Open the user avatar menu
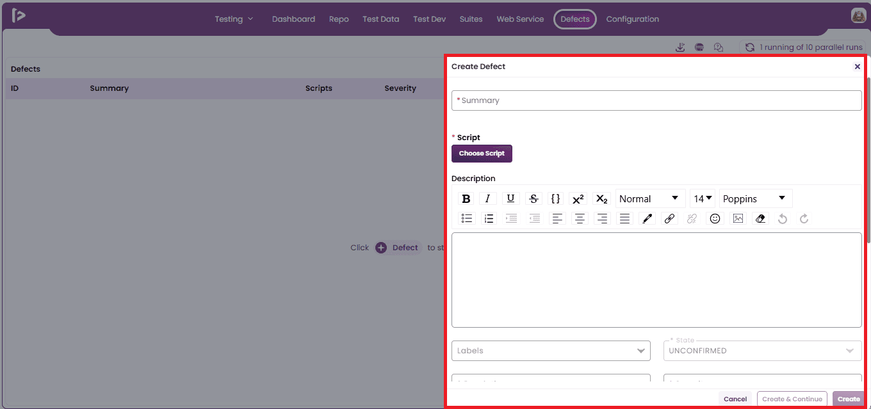This screenshot has width=871, height=409. [x=858, y=16]
